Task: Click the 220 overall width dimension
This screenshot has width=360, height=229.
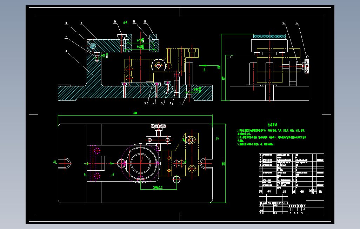Action: click(x=223, y=163)
